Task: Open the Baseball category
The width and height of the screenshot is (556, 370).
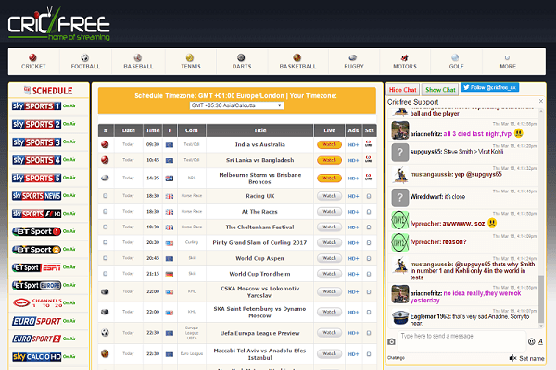Action: click(x=138, y=61)
